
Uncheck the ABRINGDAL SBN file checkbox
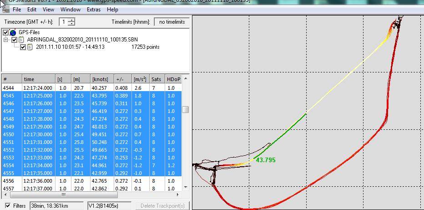[15, 40]
